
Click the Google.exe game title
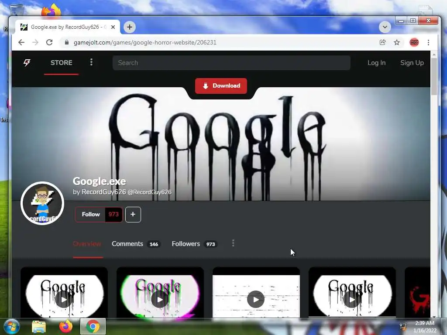[99, 181]
